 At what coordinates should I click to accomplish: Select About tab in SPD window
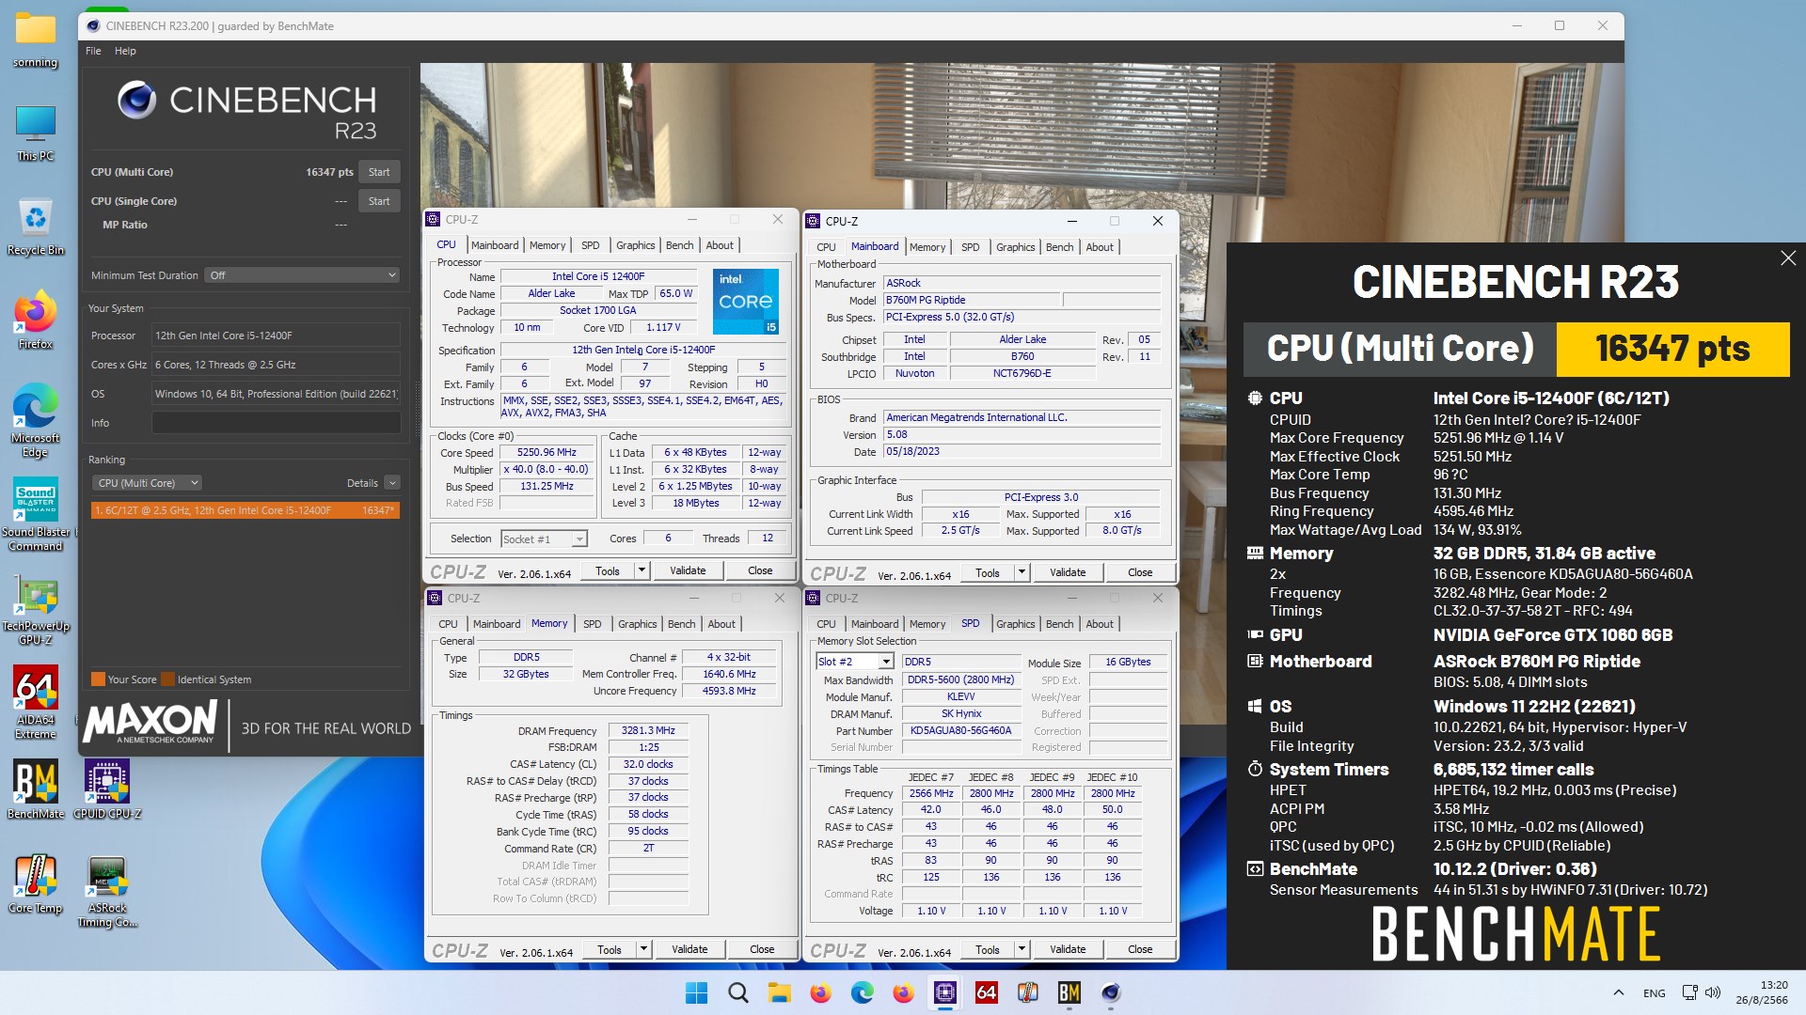click(x=1099, y=624)
